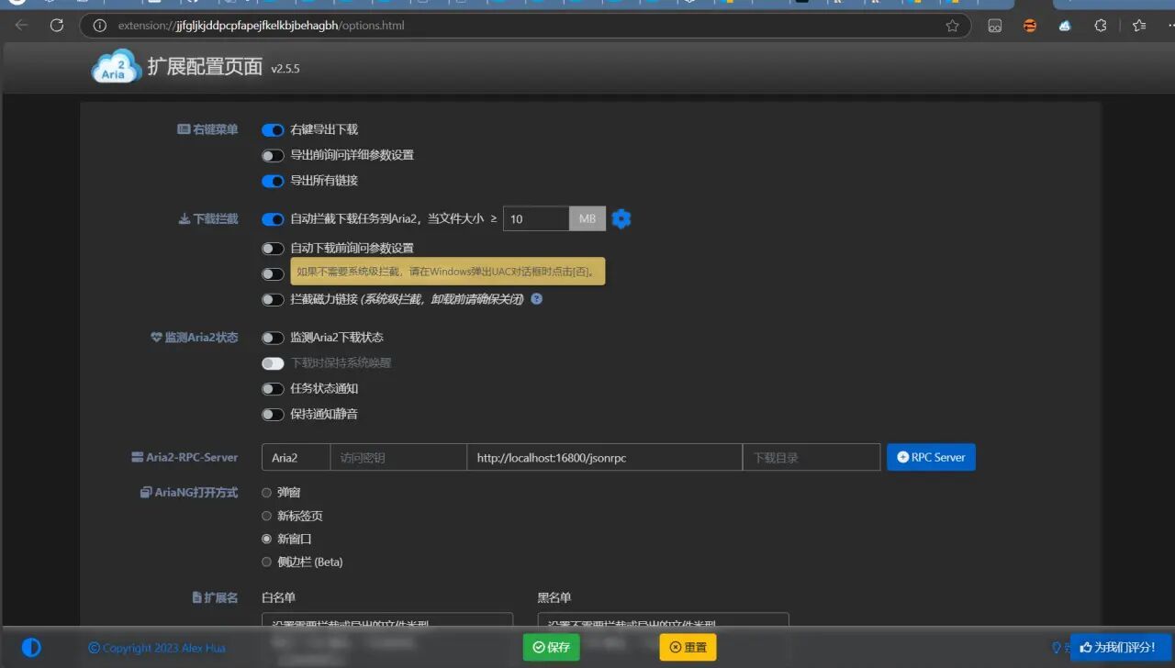The height and width of the screenshot is (668, 1175).
Task: Click the AriaNG打开方式 section label
Action: (189, 493)
